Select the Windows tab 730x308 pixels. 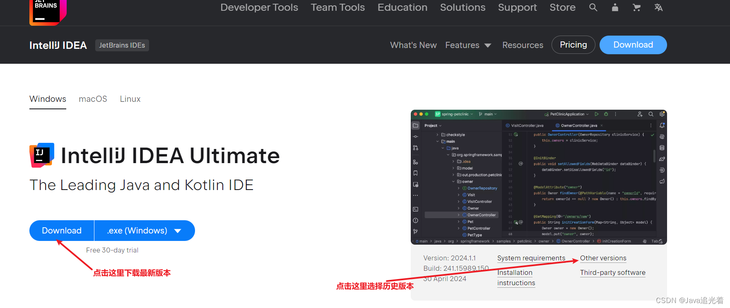tap(48, 99)
